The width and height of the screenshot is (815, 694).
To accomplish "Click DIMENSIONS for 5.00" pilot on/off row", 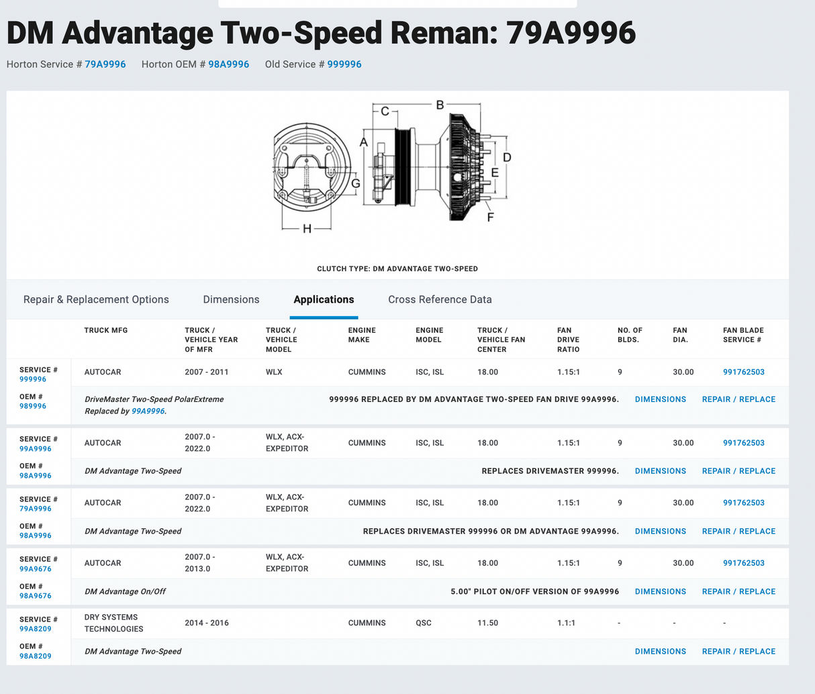I will [x=660, y=591].
